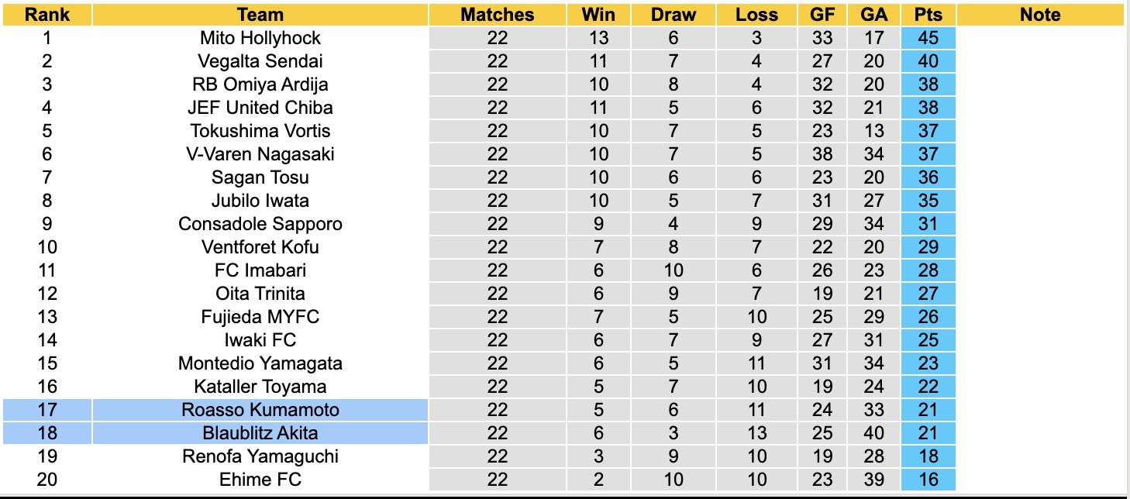Viewport: 1130px width, 499px height.
Task: Open the Mito Hollyhock team entry
Action: [x=260, y=38]
